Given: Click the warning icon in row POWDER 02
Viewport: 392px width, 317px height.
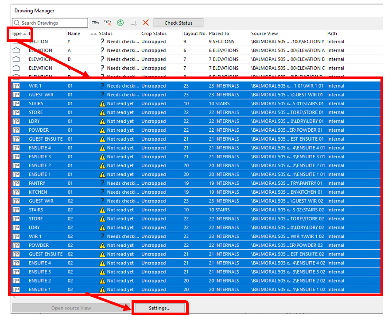Looking at the screenshot, I should point(102,246).
